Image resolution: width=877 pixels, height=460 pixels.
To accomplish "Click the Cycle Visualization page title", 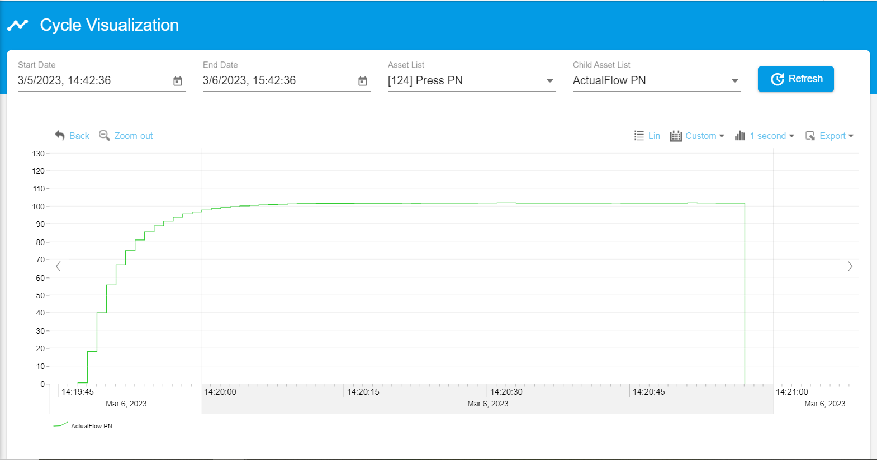I will (x=110, y=25).
